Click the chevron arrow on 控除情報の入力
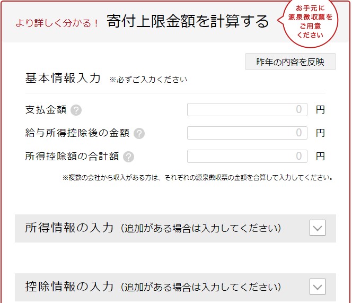The height and width of the screenshot is (303, 352). [318, 288]
